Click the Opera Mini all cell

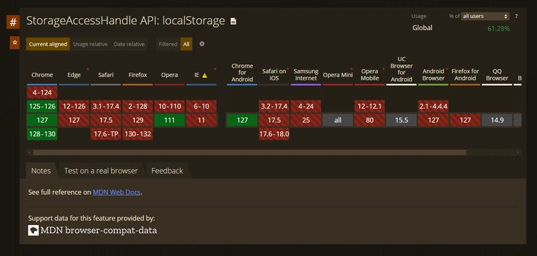(x=338, y=121)
